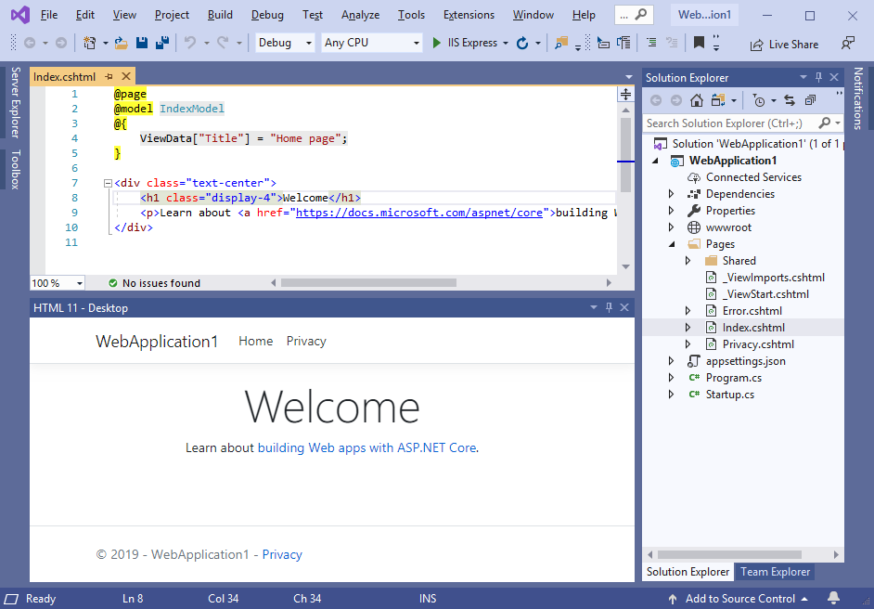Viewport: 874px width, 609px height.
Task: Expand the Dependencies tree node
Action: click(x=671, y=194)
